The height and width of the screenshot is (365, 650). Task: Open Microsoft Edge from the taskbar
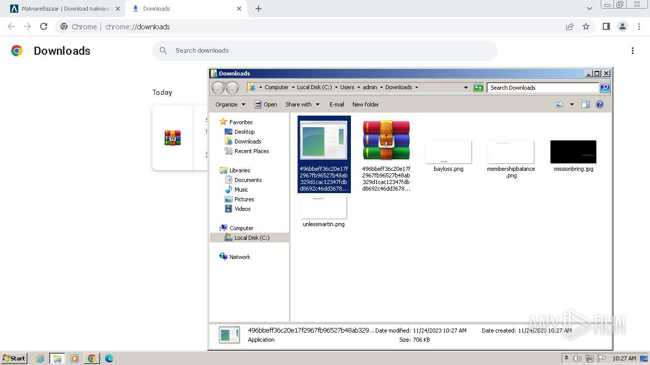click(x=109, y=358)
